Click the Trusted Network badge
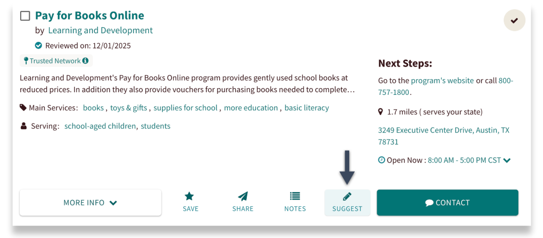This screenshot has height=238, width=543. 55,61
